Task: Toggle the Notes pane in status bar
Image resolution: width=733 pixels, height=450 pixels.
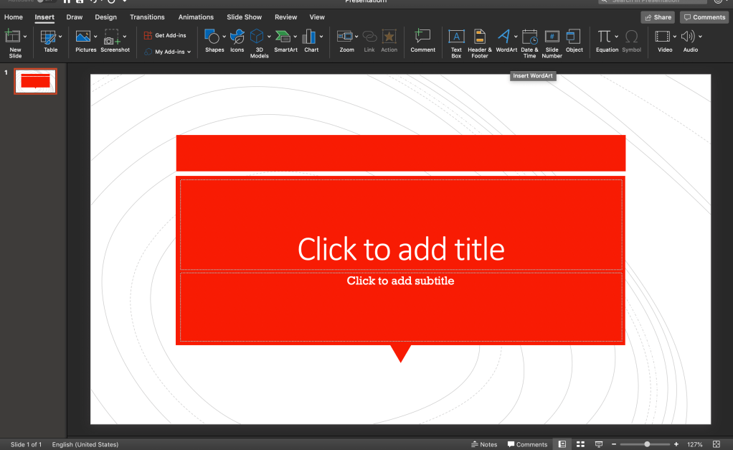Action: [484, 444]
